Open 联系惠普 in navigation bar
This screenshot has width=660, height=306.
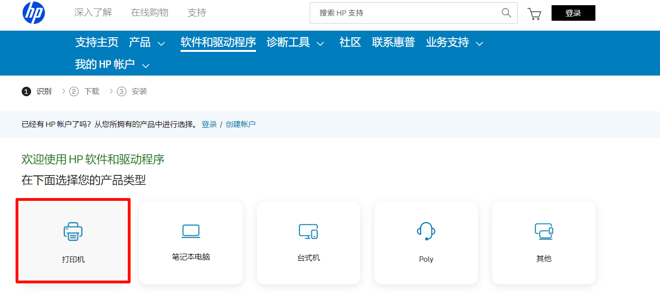393,42
